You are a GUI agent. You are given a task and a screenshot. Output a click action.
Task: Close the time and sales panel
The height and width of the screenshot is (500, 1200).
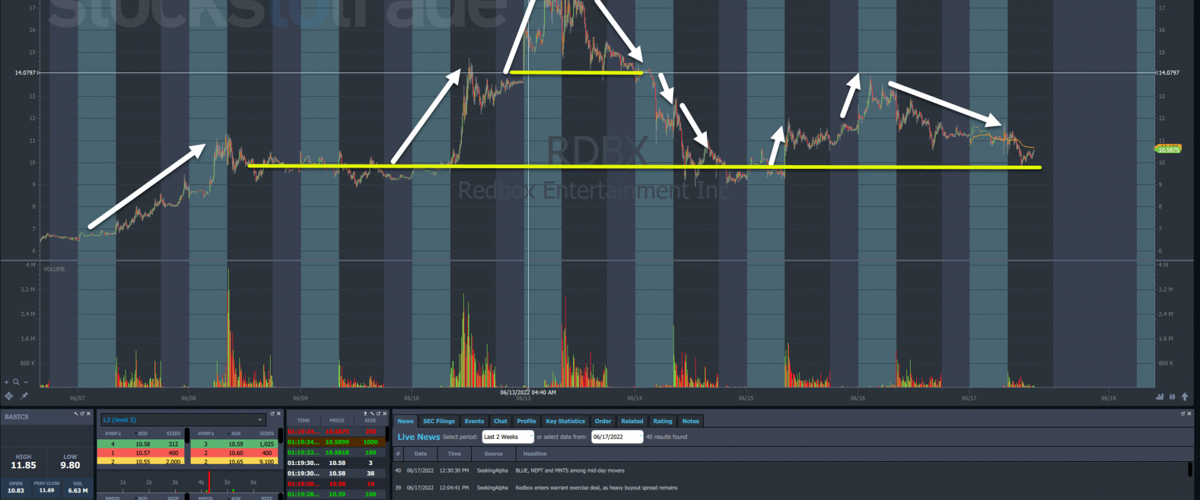pyautogui.click(x=385, y=414)
